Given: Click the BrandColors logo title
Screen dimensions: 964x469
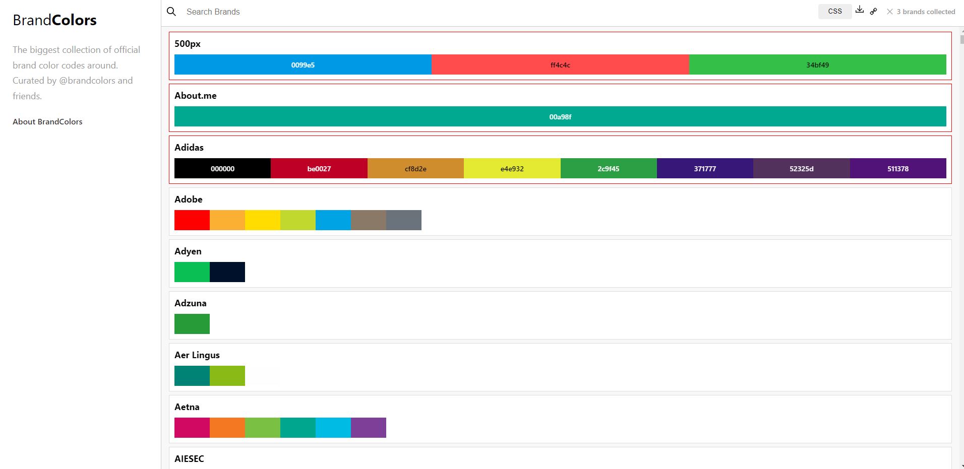Looking at the screenshot, I should pyautogui.click(x=54, y=20).
